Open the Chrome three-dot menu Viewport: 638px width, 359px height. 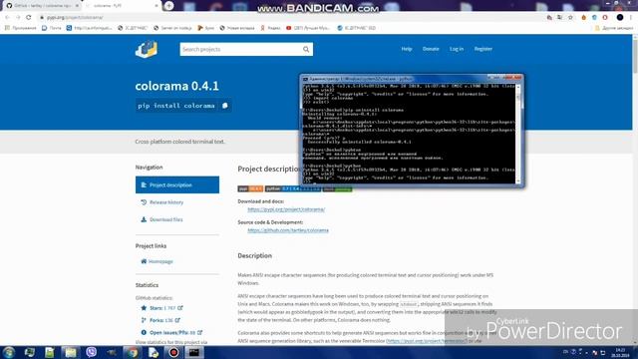pyautogui.click(x=631, y=18)
